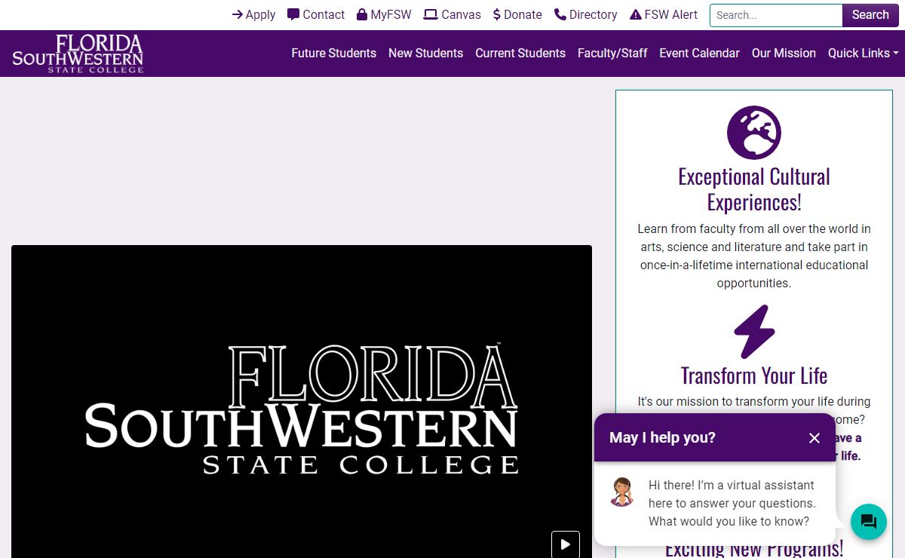Open the Faculty/Staff menu item

click(612, 53)
